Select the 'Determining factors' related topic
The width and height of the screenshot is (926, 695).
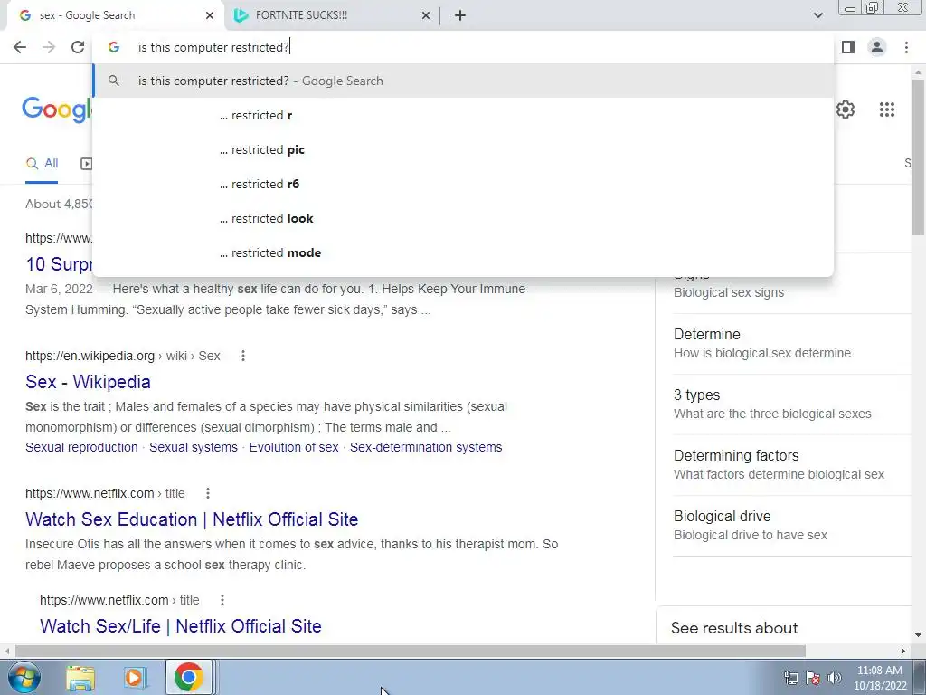(x=791, y=465)
